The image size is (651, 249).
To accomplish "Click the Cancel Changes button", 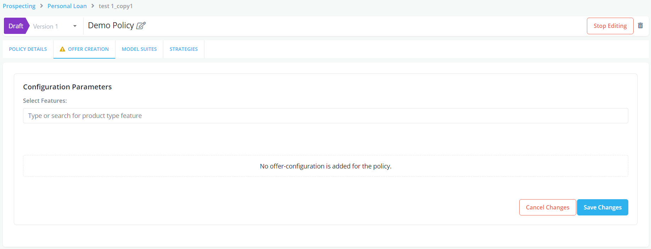I will pyautogui.click(x=548, y=207).
